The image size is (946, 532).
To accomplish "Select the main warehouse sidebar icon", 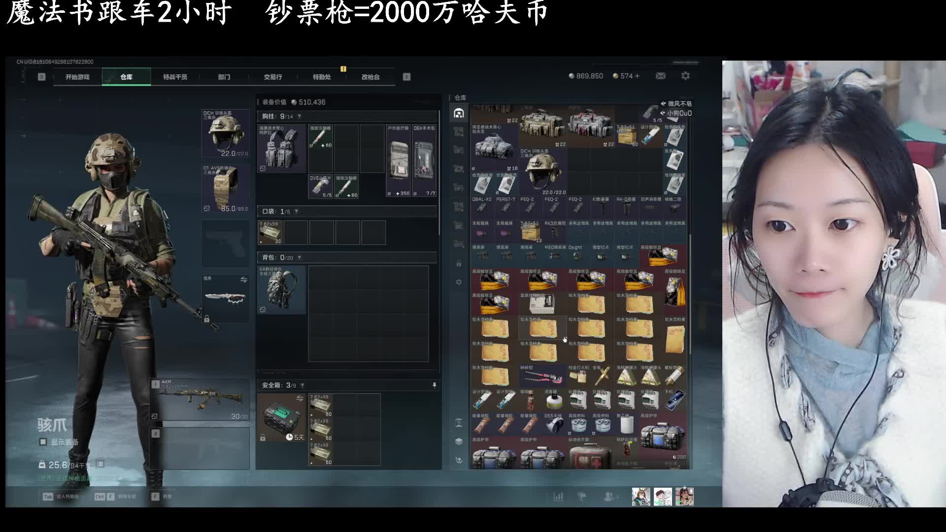I will point(459,113).
